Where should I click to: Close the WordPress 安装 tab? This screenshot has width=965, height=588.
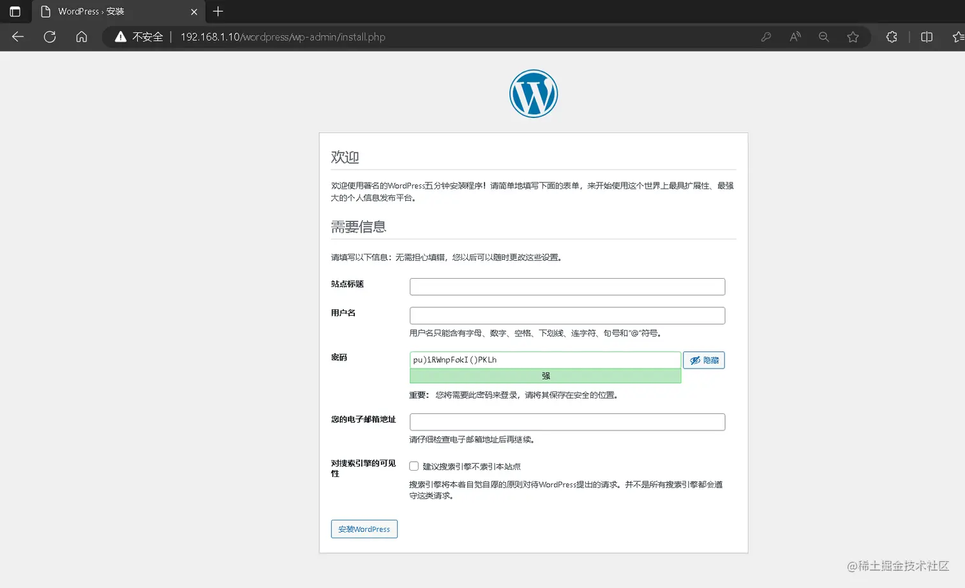tap(194, 11)
